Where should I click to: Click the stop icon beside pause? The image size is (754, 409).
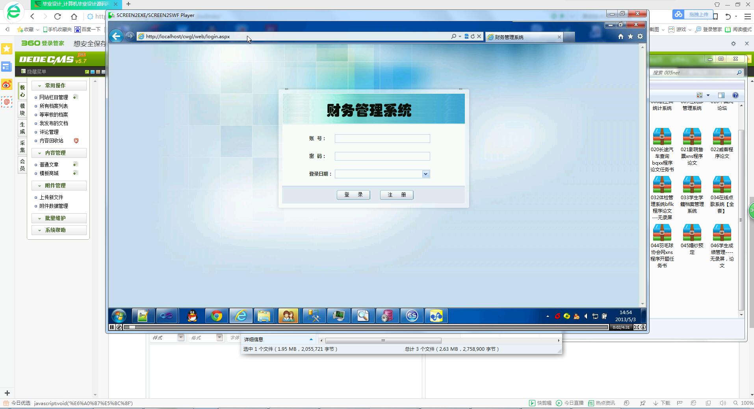click(119, 327)
